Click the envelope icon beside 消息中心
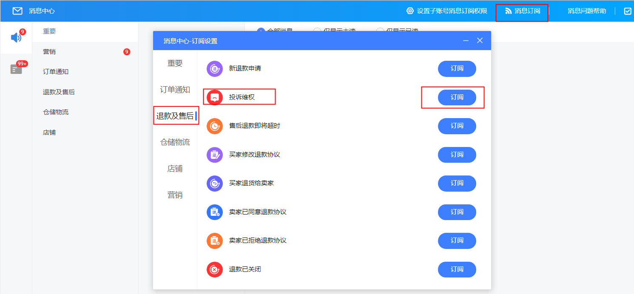Viewport: 634px width, 294px height. coord(17,11)
